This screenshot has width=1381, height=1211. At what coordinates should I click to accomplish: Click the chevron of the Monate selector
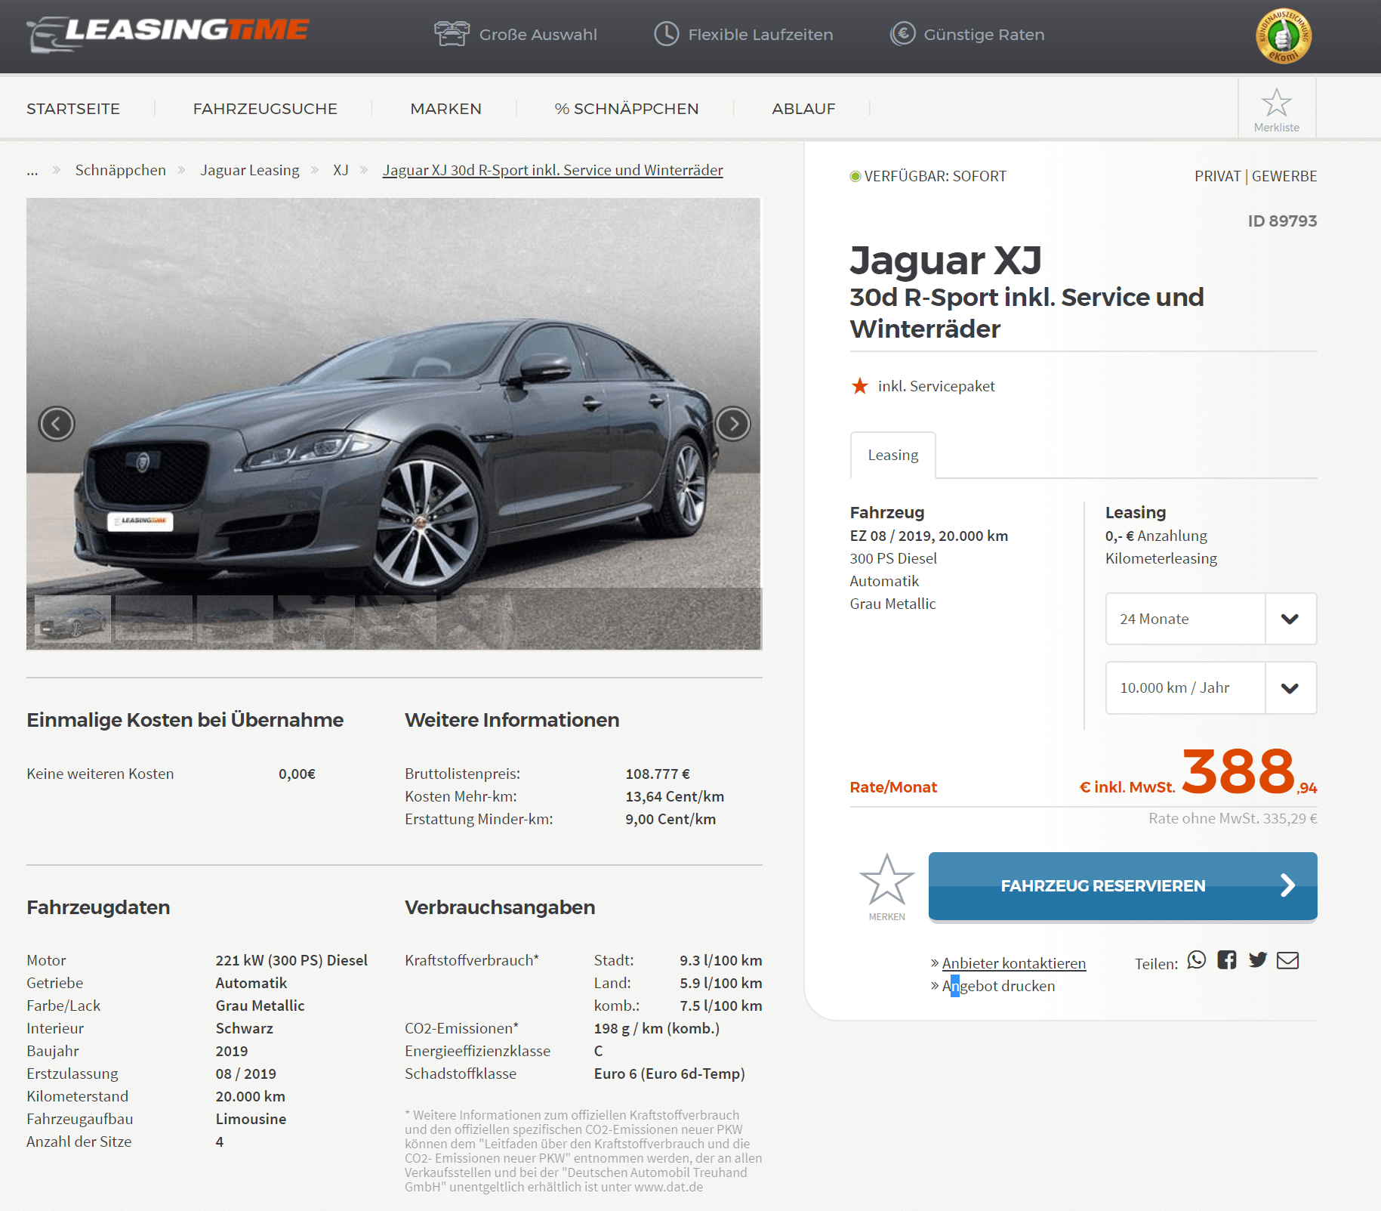(x=1290, y=619)
